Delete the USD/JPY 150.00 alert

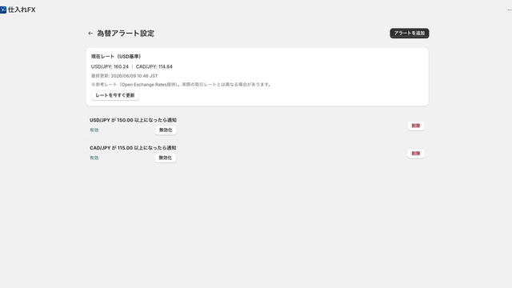pos(416,126)
